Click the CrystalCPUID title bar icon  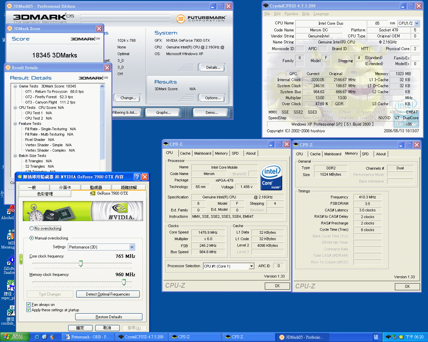click(266, 6)
